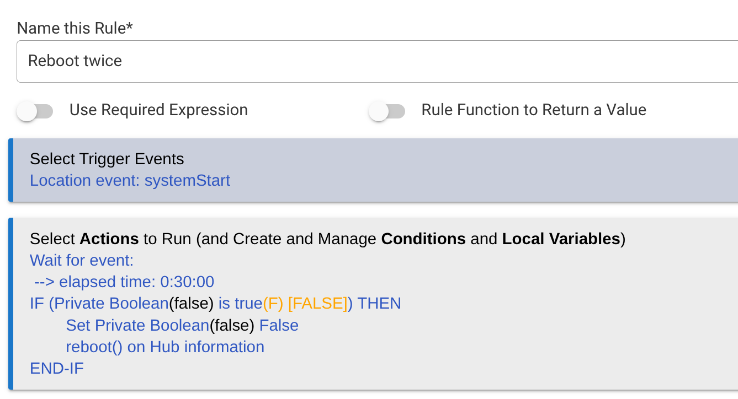The image size is (738, 399).
Task: Click the THEN keyword in IF line
Action: [x=379, y=304]
